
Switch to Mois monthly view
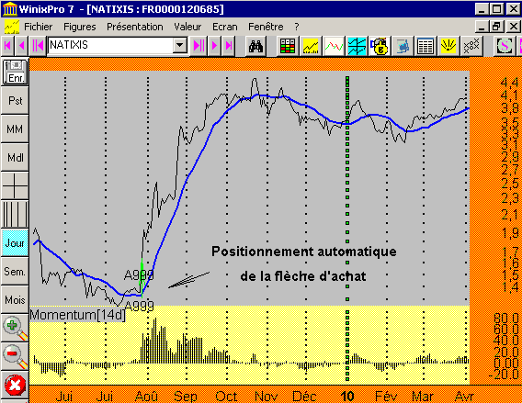15,300
